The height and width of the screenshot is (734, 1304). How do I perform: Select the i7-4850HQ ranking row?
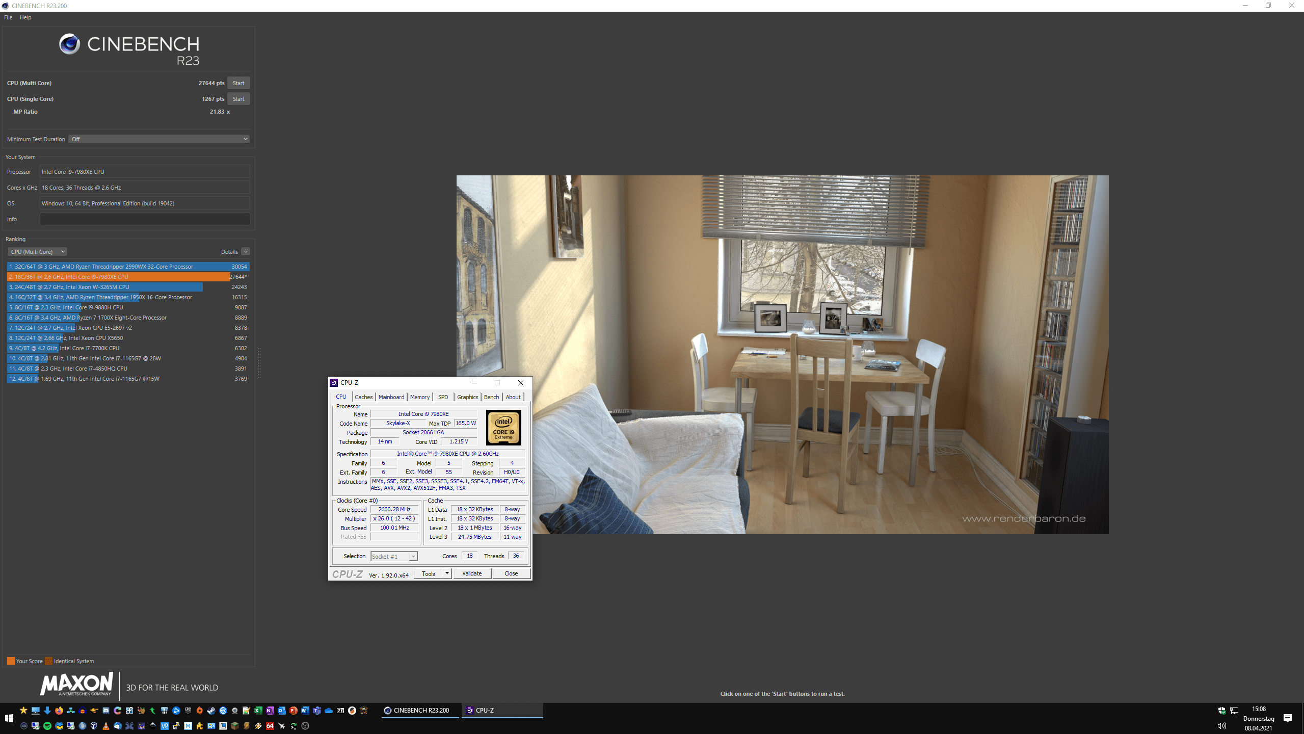click(128, 369)
